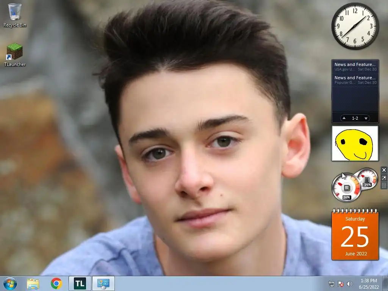The height and width of the screenshot is (291, 388).
Task: Switch to the TL taskbar window
Action: (80, 283)
